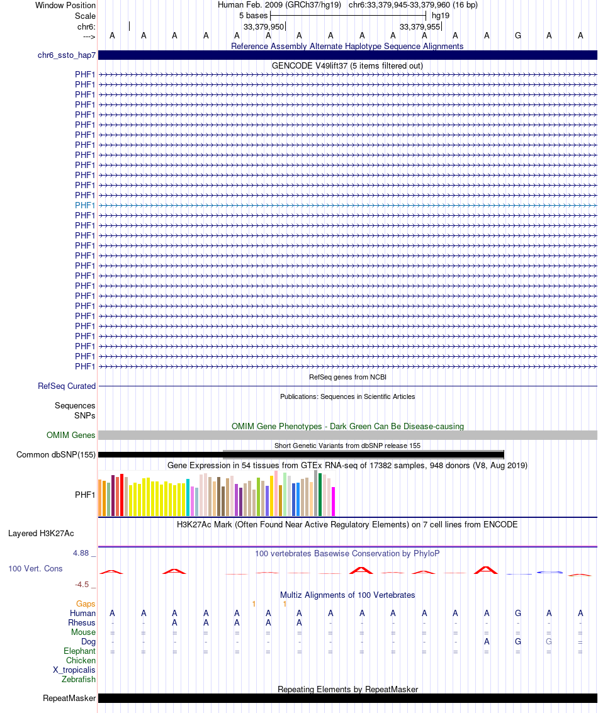598x713 pixels.
Task: Open the 'GENCODE V49lift37' track title
Action: pos(347,66)
